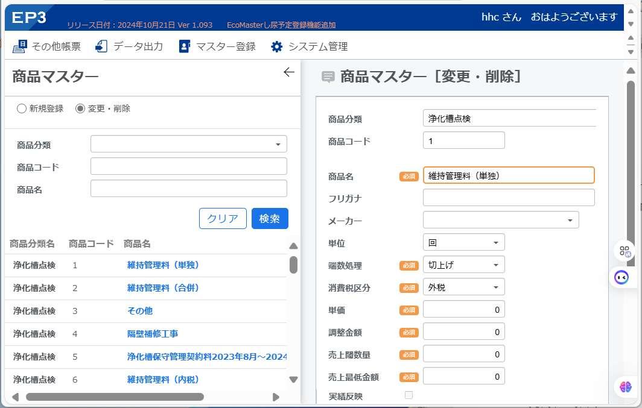Open システム管理 gear icon

pyautogui.click(x=277, y=46)
